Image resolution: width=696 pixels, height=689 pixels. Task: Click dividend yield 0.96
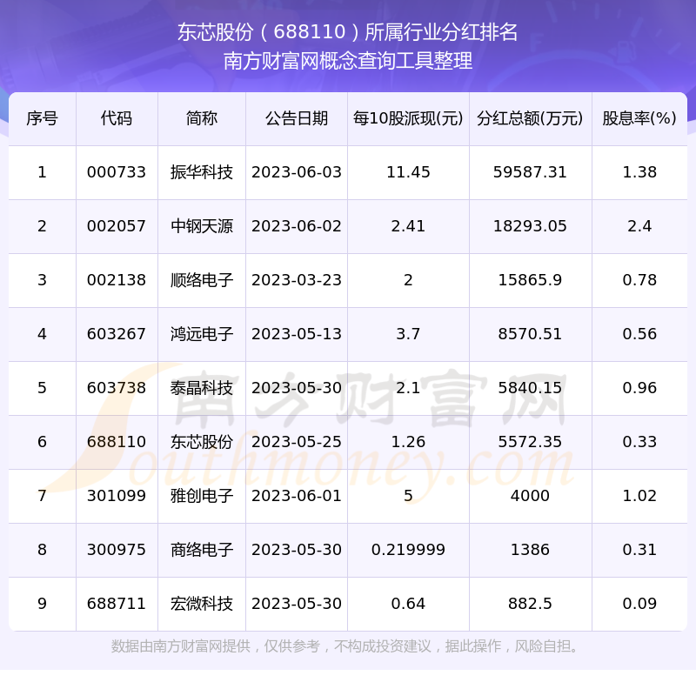pos(639,388)
